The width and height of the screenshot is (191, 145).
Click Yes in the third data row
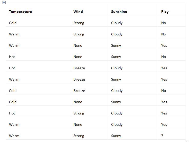coord(164,45)
